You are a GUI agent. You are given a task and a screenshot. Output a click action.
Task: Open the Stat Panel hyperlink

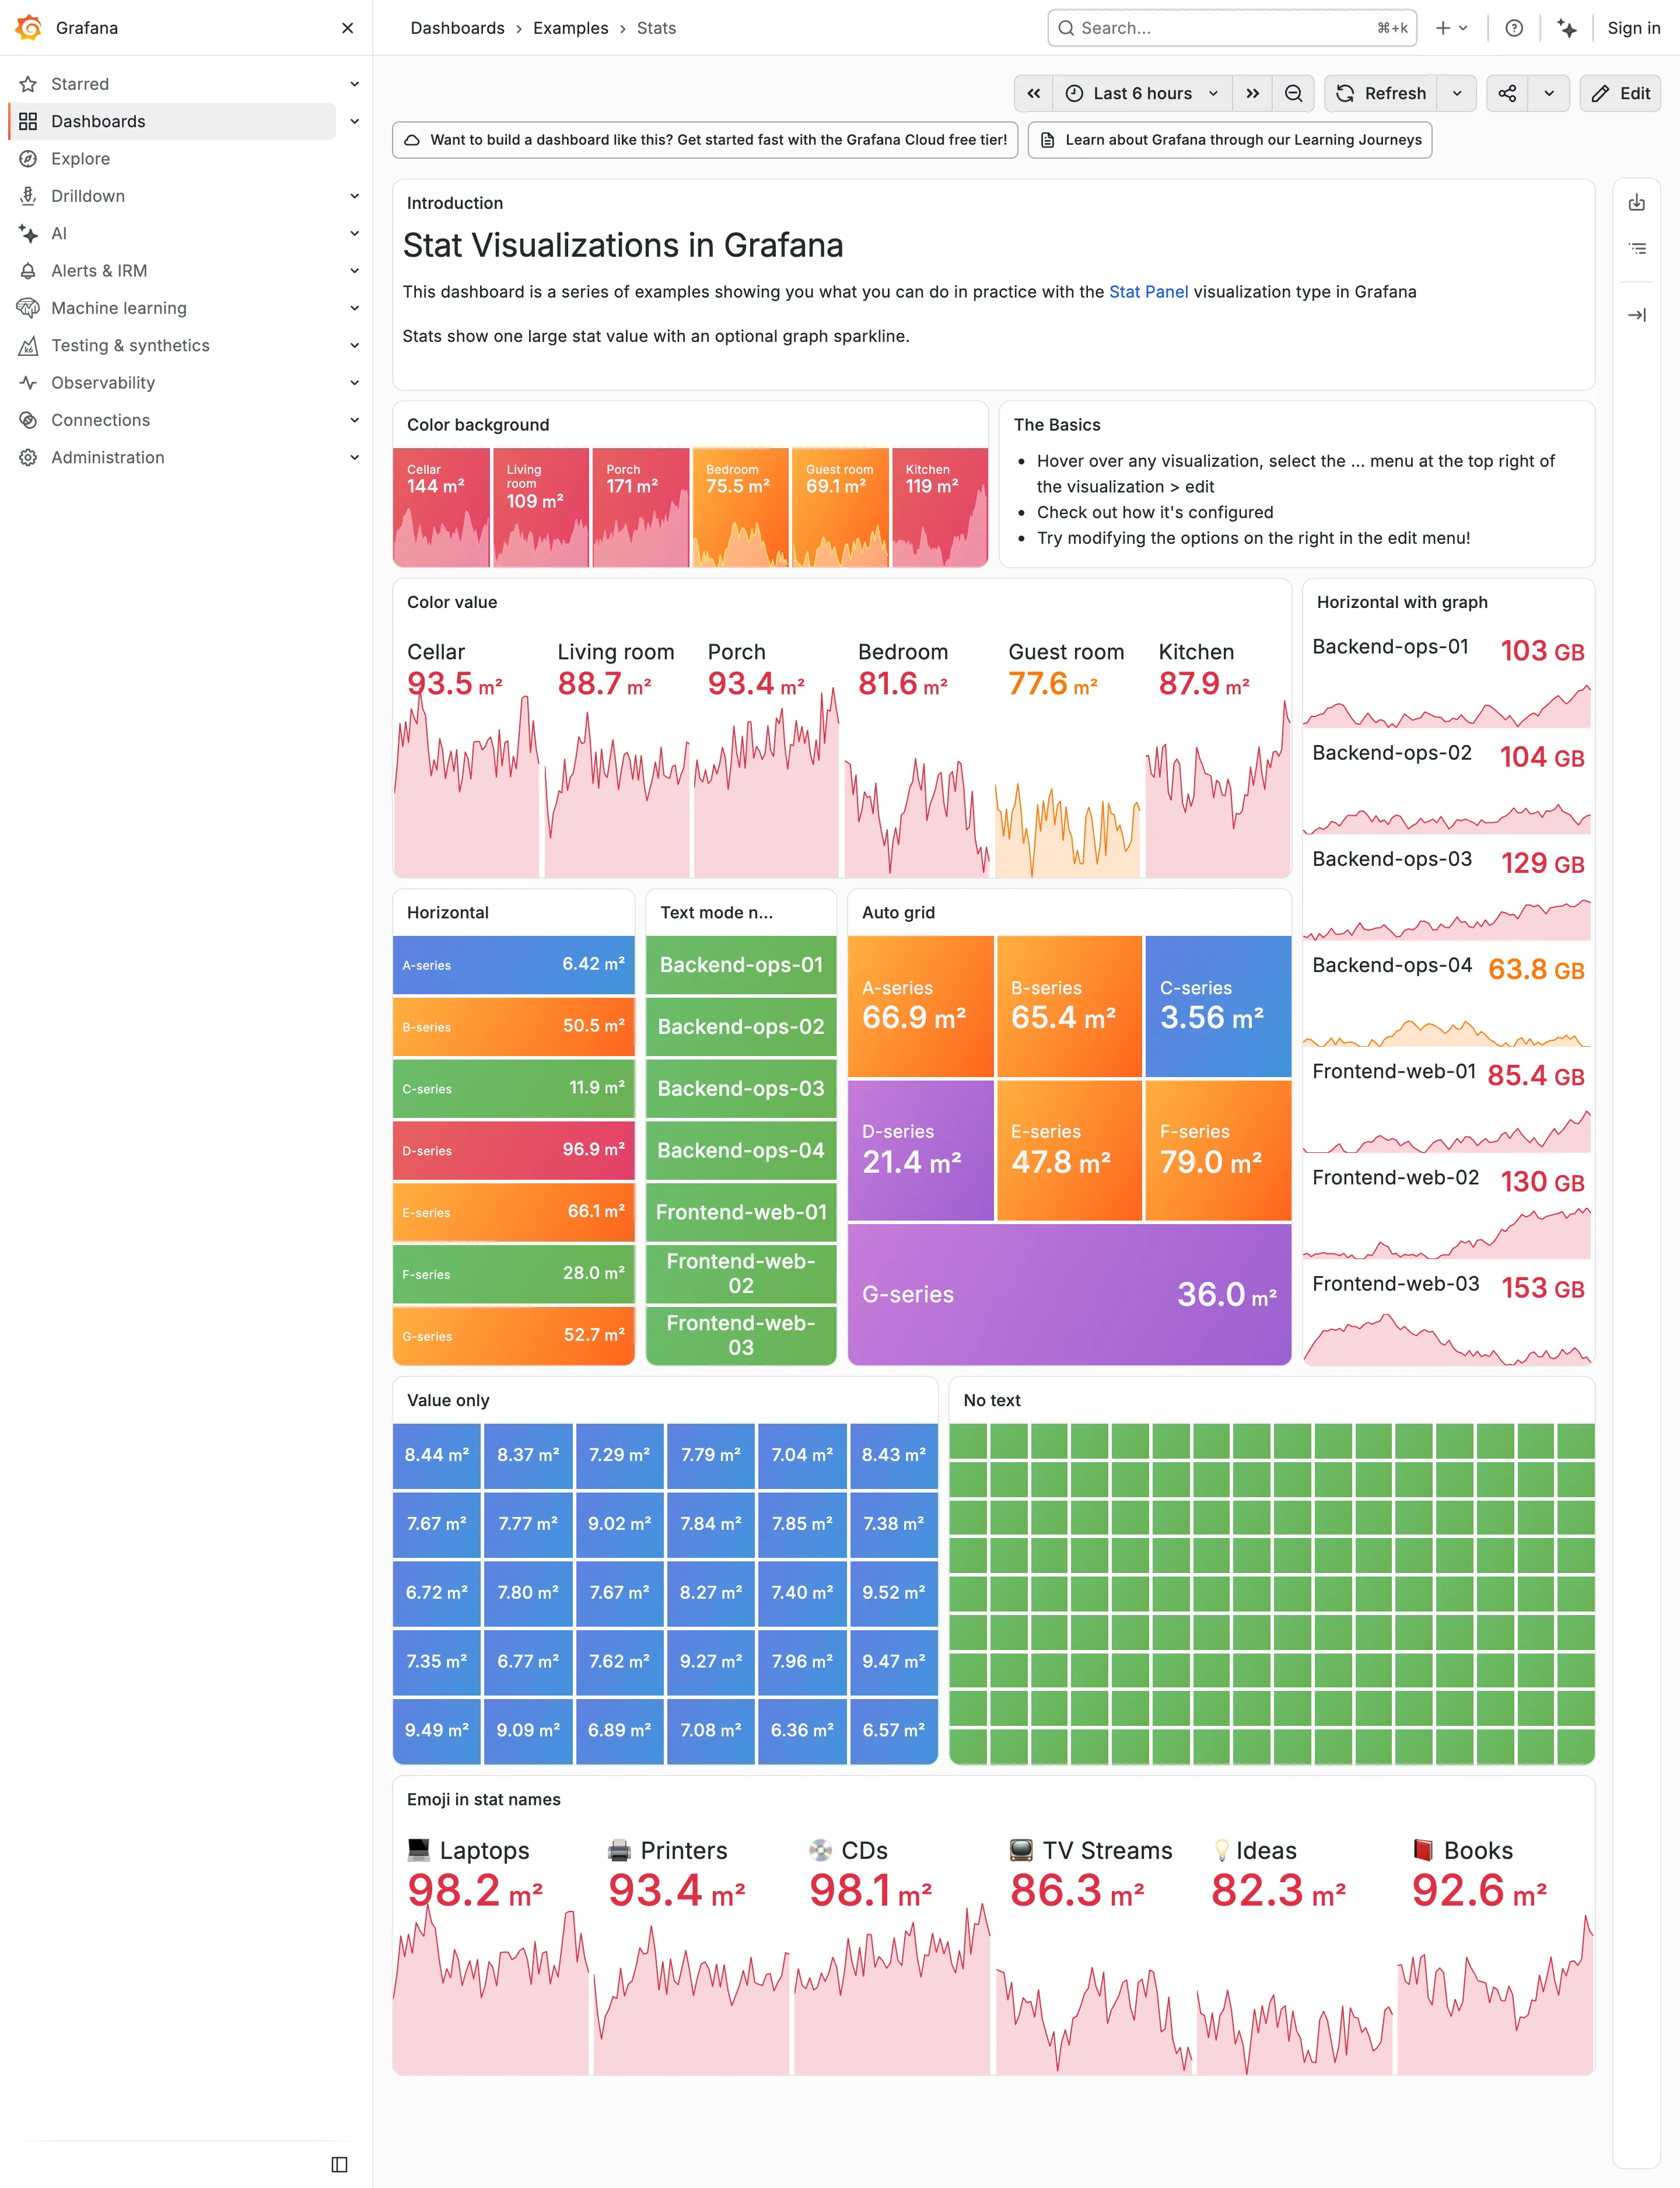tap(1148, 292)
